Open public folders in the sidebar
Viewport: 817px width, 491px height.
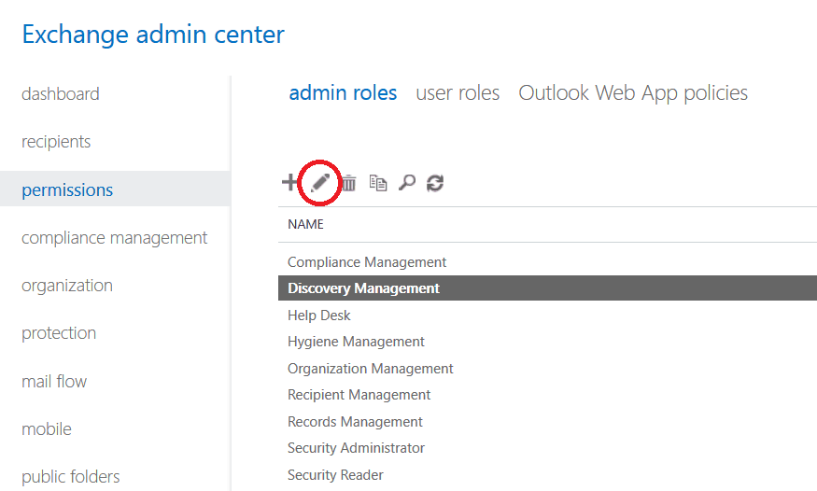point(71,477)
